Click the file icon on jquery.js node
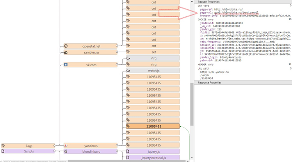292x162 pixels. 128,151
